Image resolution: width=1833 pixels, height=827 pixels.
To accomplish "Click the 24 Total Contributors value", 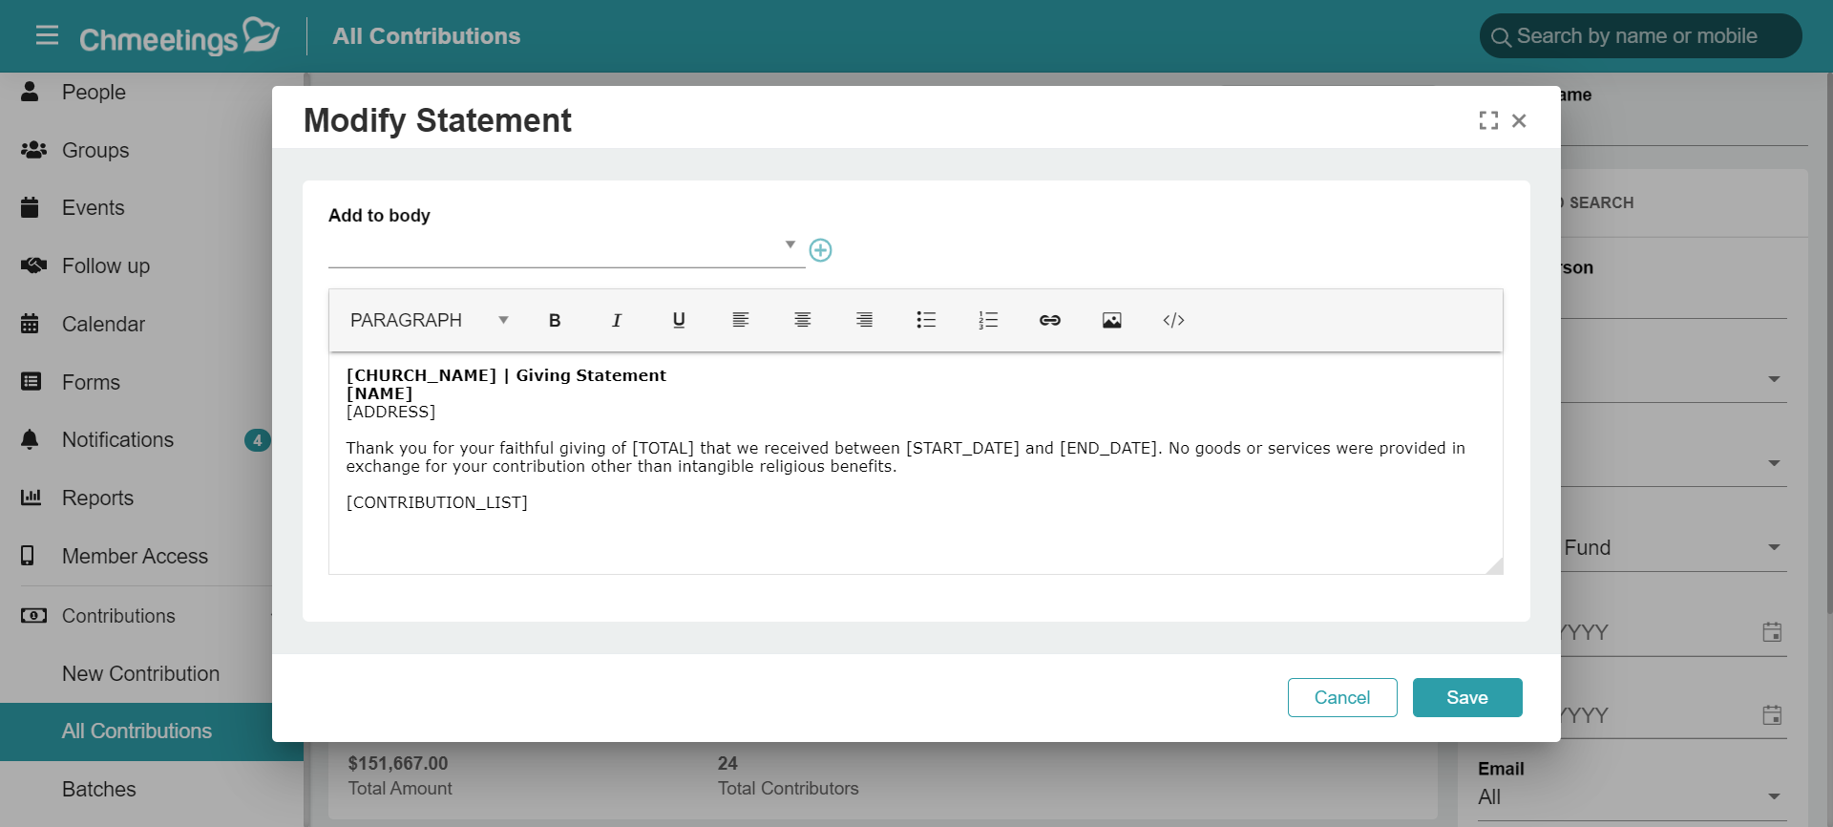I will [x=727, y=763].
